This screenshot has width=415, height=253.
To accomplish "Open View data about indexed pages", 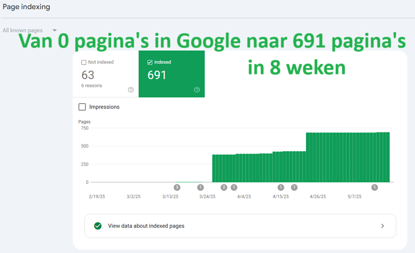I will pyautogui.click(x=240, y=226).
